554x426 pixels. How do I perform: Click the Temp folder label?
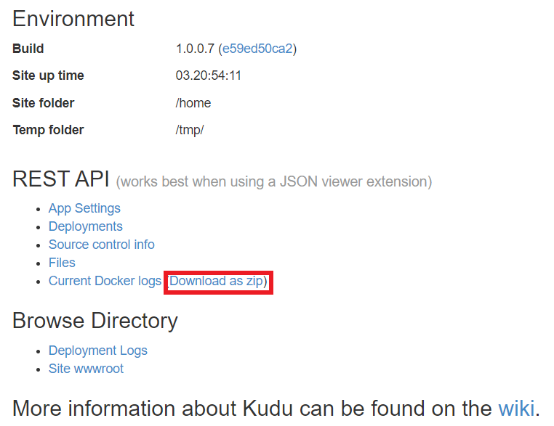(x=48, y=130)
